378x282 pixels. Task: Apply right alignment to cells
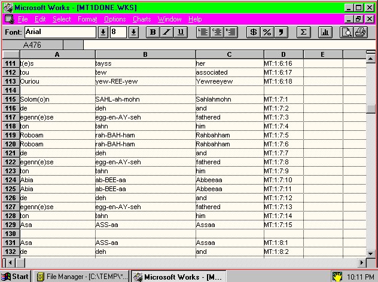point(231,32)
